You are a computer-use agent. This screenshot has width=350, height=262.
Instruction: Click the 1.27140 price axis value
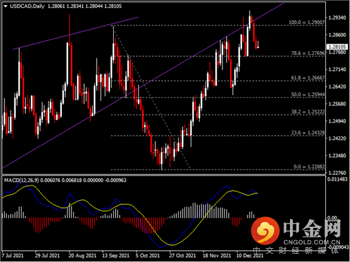click(337, 69)
